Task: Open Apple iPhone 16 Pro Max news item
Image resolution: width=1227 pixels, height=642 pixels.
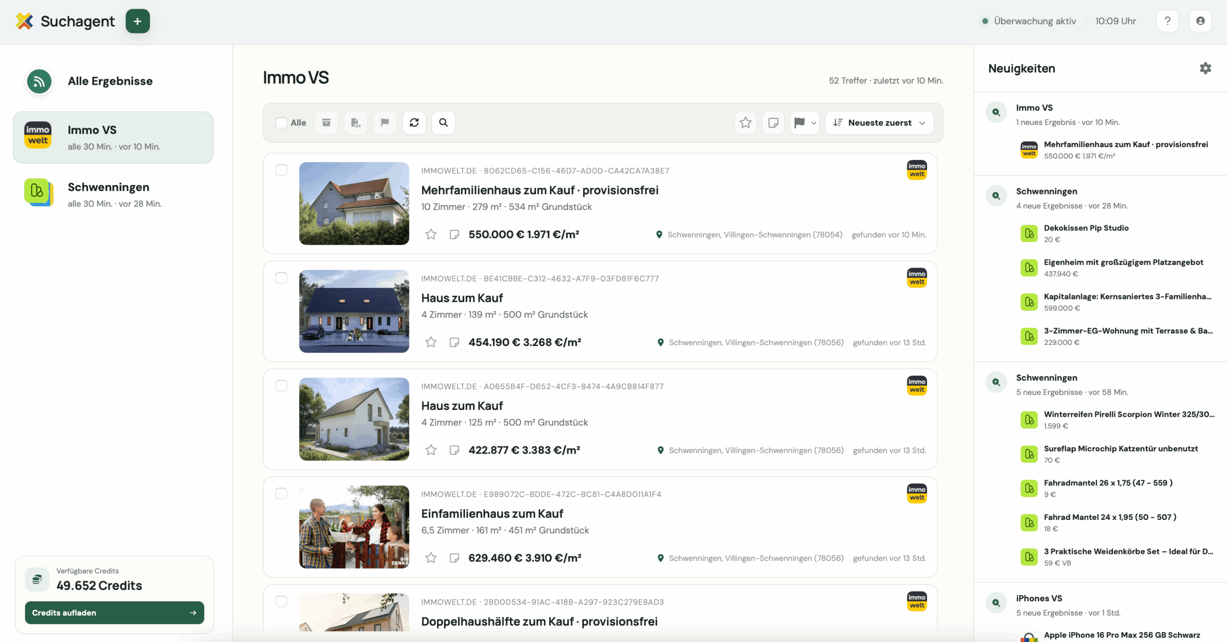Action: pyautogui.click(x=1117, y=635)
